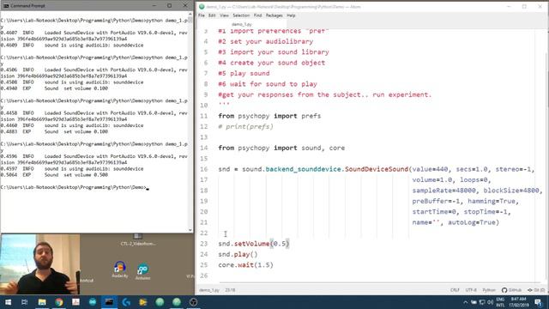Screen dimensions: 549x309
Task: Click the '#6 wait for sound to play' comment
Action: [268, 84]
